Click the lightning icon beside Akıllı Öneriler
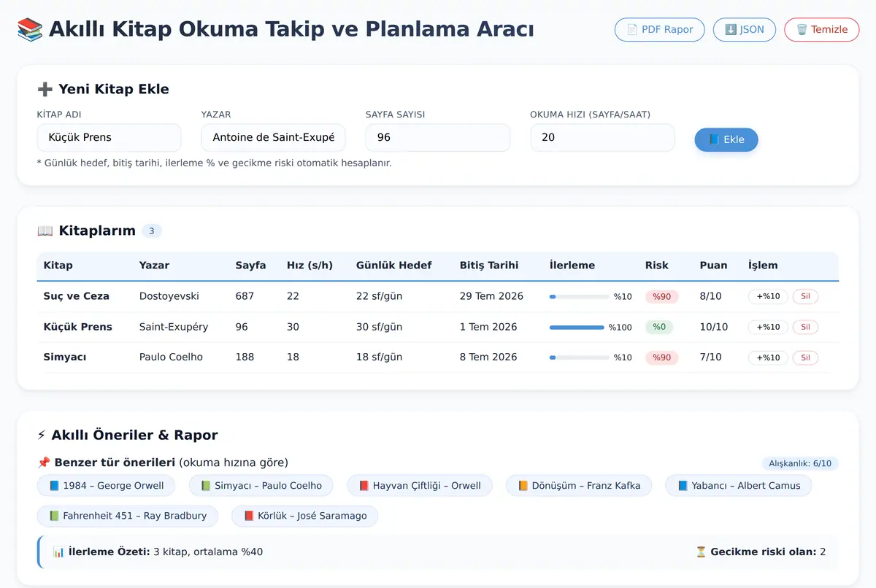 point(42,436)
